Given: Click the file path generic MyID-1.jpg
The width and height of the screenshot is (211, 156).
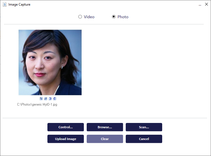Looking at the screenshot, I should [37, 104].
